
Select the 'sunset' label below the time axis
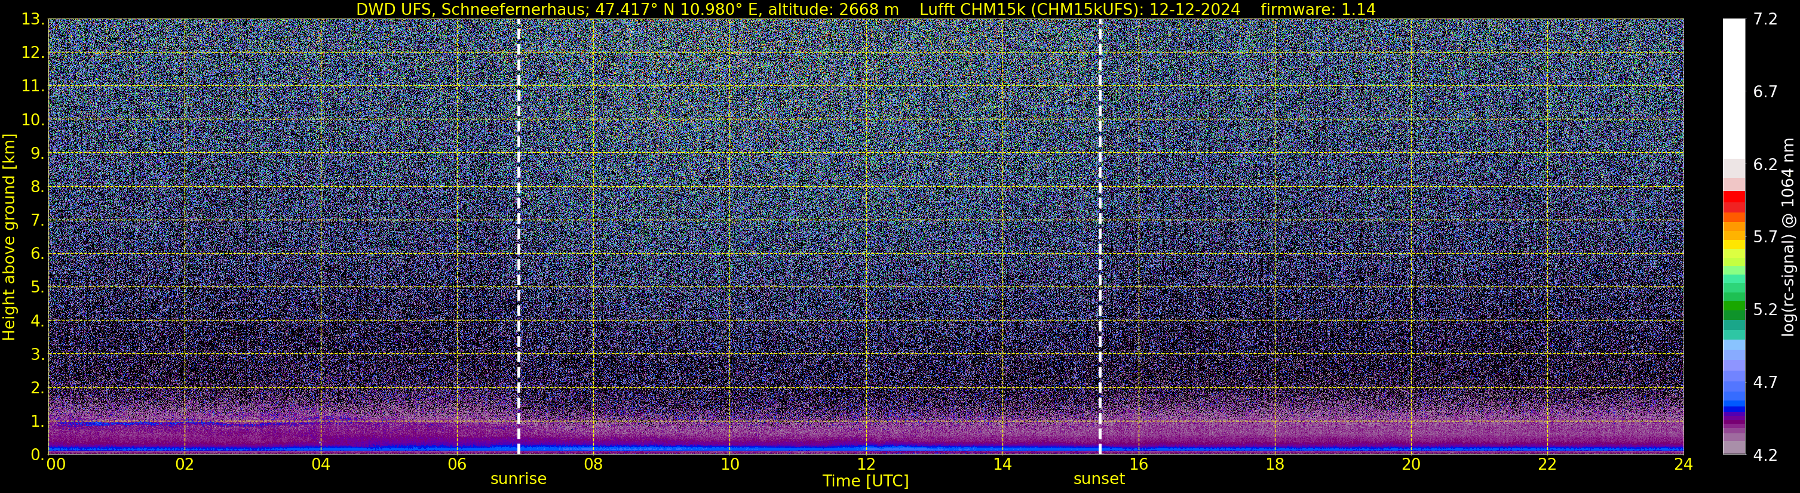[1099, 479]
